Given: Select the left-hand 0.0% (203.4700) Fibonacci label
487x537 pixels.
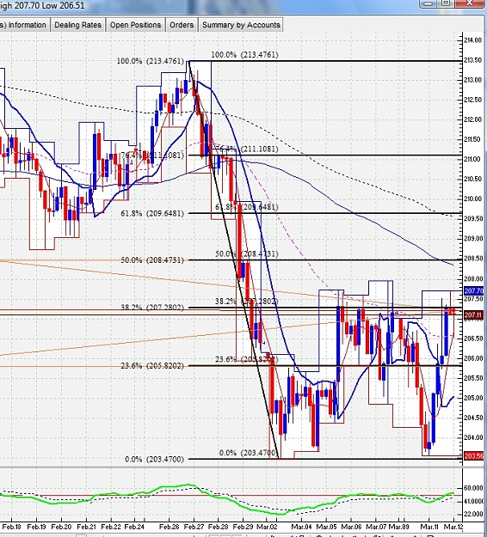Looking at the screenshot, I should click(x=154, y=460).
